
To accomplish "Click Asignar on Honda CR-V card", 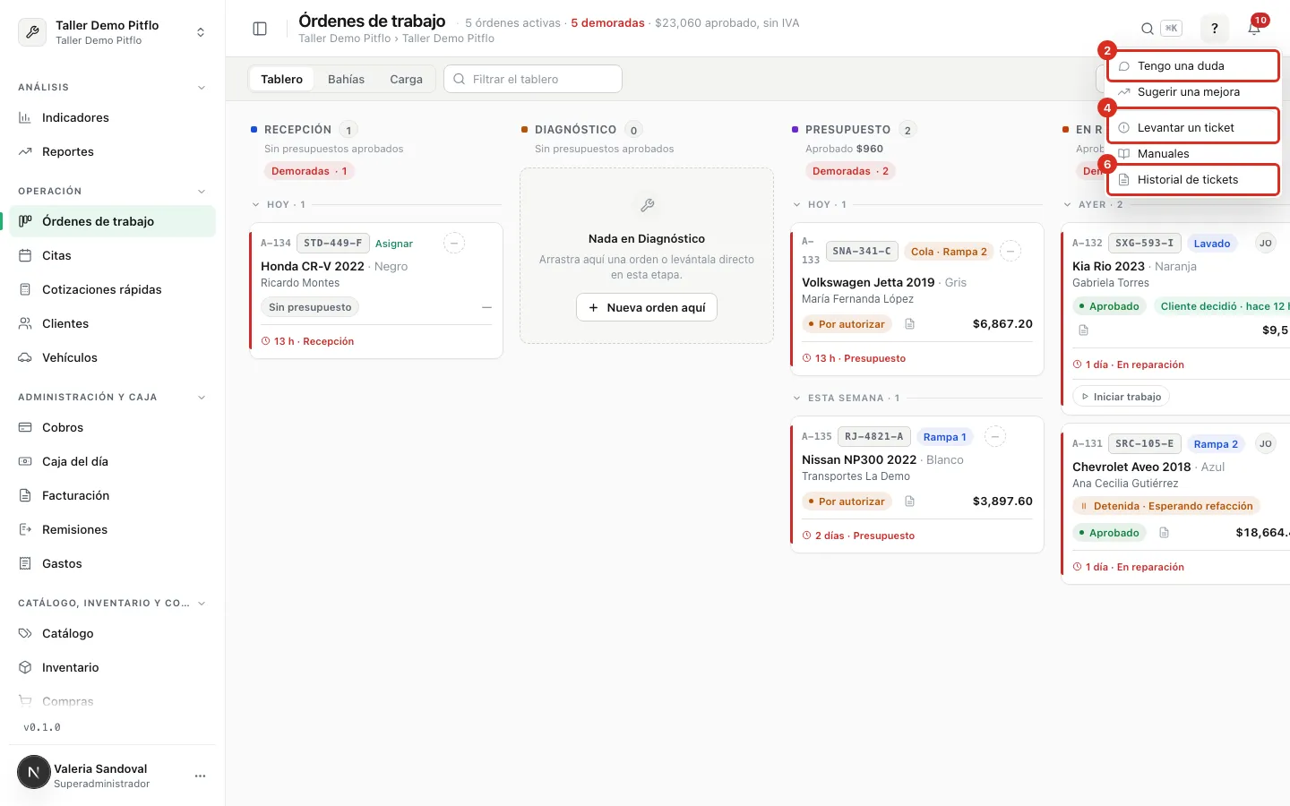I will [394, 244].
